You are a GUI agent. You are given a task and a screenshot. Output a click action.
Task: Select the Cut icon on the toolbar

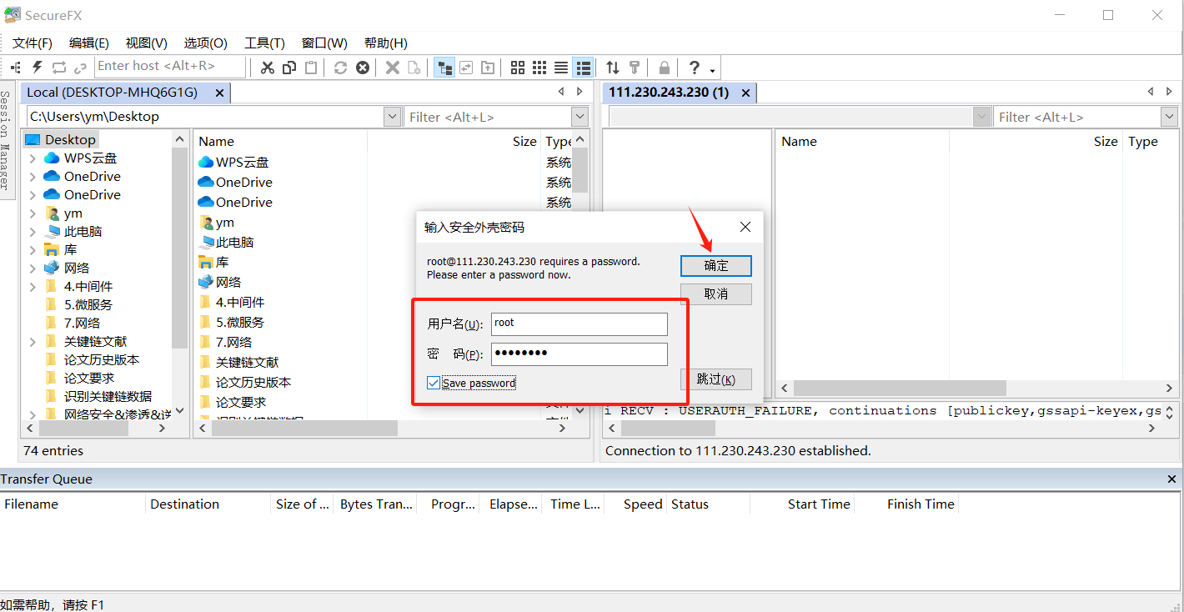267,67
